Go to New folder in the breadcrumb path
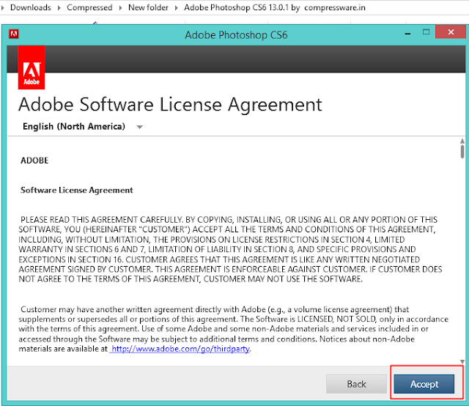 [x=148, y=7]
